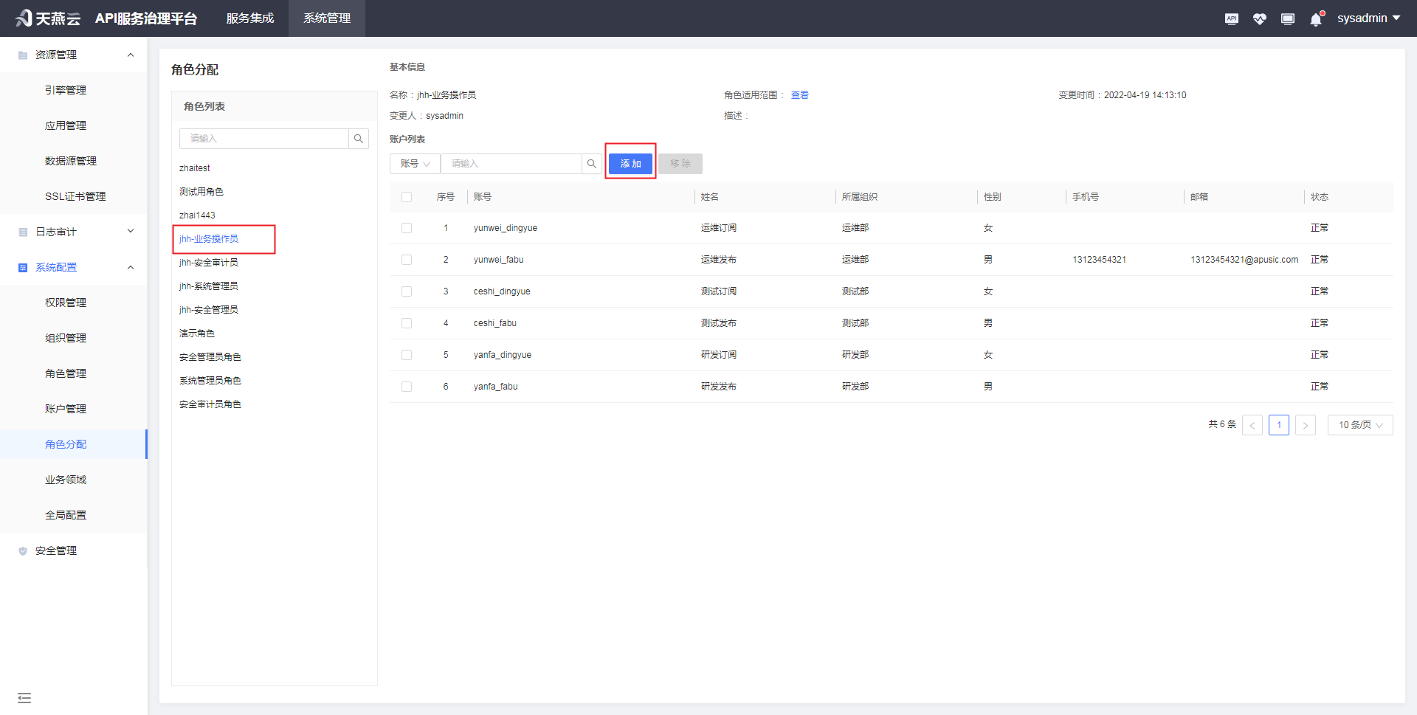Check the checkbox for yunwei_fabu row
Screen dimensions: 1417x715
coord(407,259)
